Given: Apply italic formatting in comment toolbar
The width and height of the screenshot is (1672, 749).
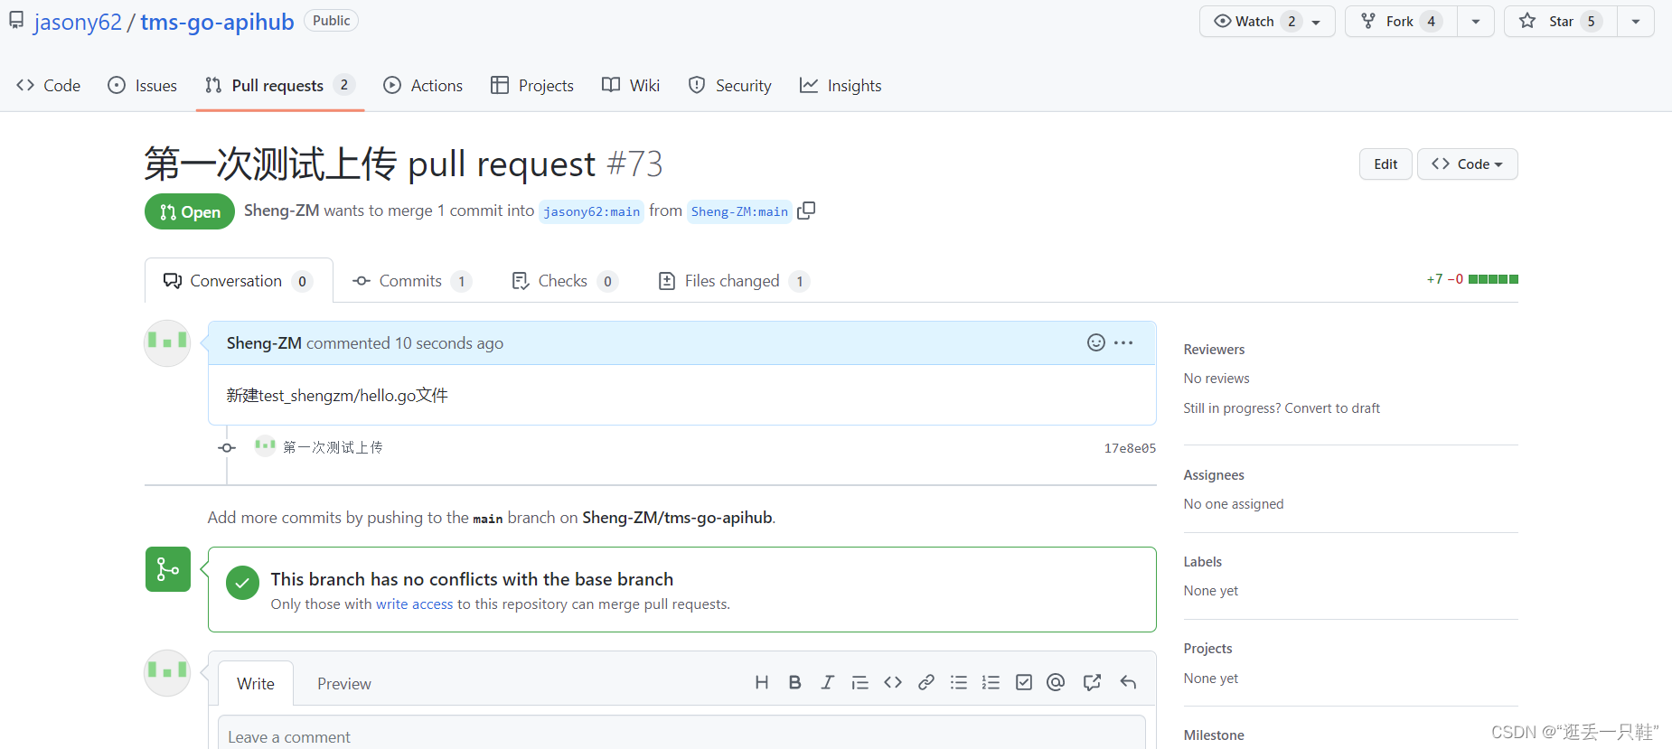Looking at the screenshot, I should [827, 682].
